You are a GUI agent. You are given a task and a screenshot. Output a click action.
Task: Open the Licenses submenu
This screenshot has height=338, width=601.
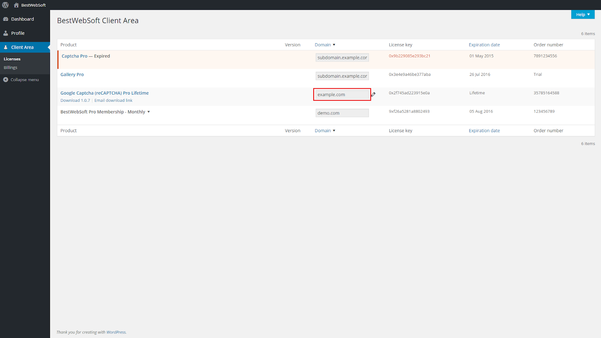[12, 59]
